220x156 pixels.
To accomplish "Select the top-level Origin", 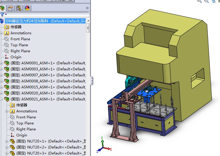I will pos(16,57).
